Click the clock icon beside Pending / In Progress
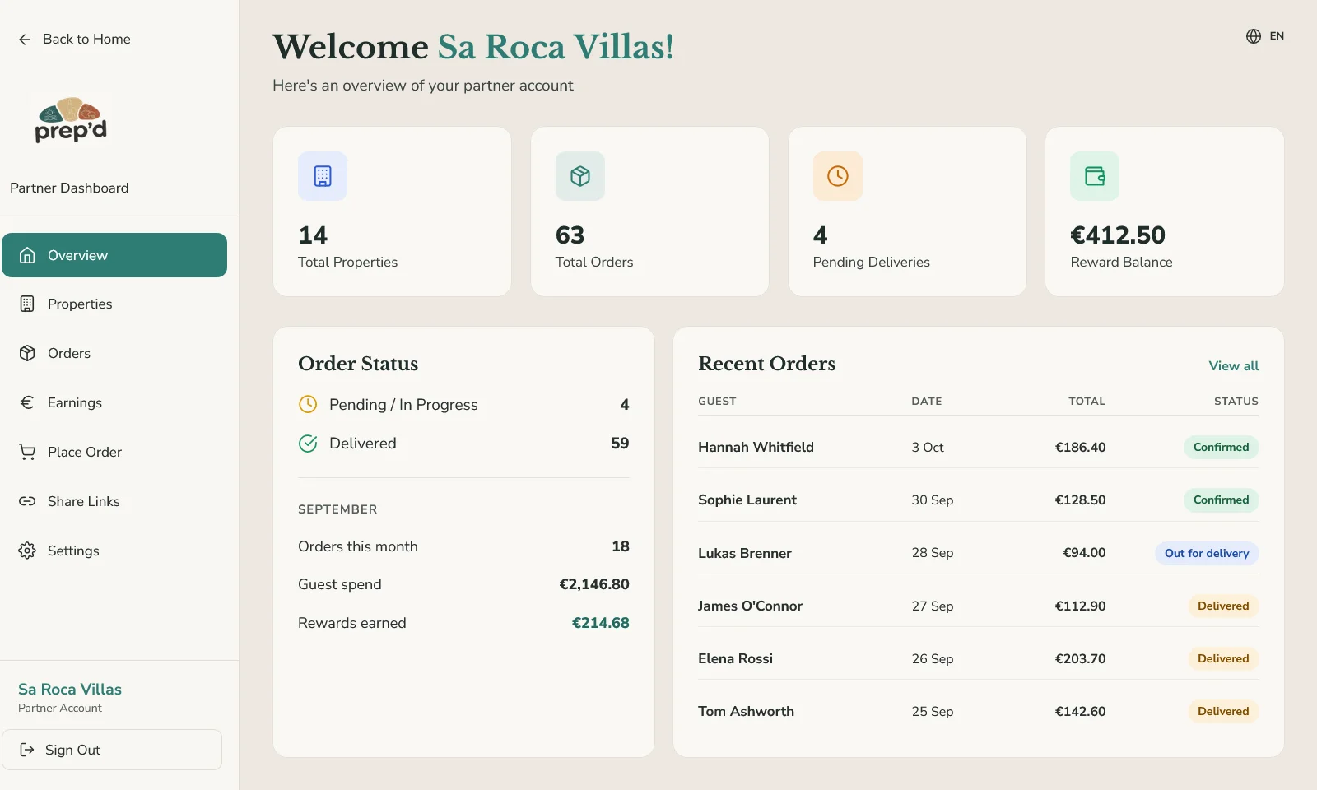This screenshot has height=790, width=1317. [308, 404]
